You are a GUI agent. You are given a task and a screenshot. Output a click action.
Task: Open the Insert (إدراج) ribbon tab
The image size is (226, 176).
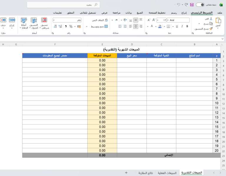coord(184,13)
